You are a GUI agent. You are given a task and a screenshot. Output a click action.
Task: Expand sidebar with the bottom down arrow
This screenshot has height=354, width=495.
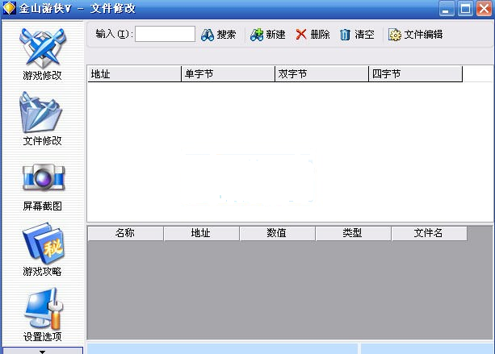click(42, 351)
